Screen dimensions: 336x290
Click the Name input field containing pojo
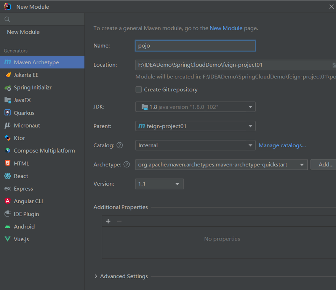195,46
